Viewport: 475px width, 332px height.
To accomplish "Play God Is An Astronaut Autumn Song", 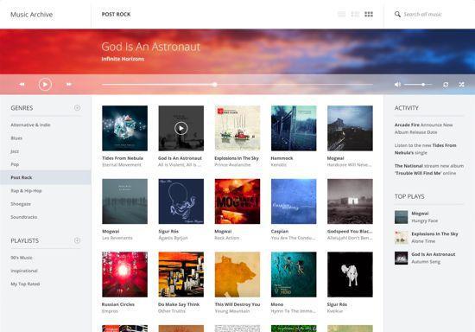I will pyautogui.click(x=425, y=258).
